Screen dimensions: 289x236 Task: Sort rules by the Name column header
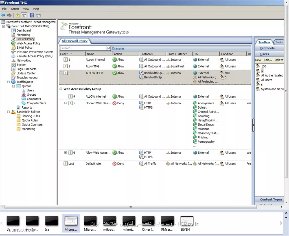(x=99, y=54)
